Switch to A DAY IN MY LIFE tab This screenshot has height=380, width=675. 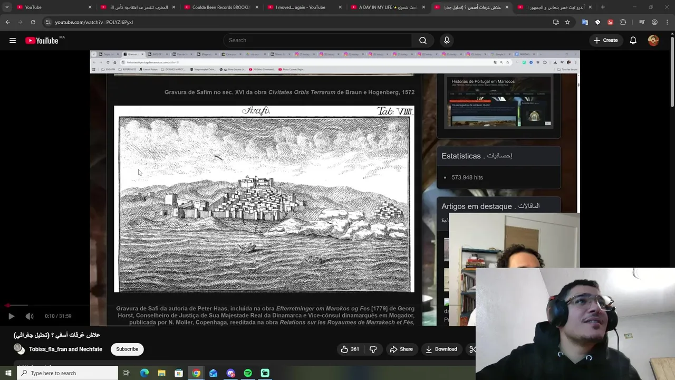[388, 7]
